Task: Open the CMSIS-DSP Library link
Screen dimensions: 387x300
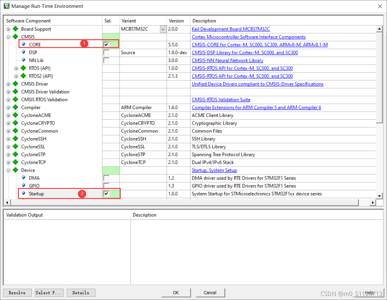Action: [x=245, y=52]
